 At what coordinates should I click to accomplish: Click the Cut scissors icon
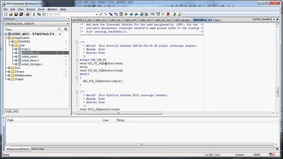(x=34, y=14)
